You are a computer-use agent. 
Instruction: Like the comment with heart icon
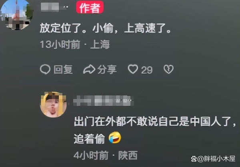click(133, 69)
